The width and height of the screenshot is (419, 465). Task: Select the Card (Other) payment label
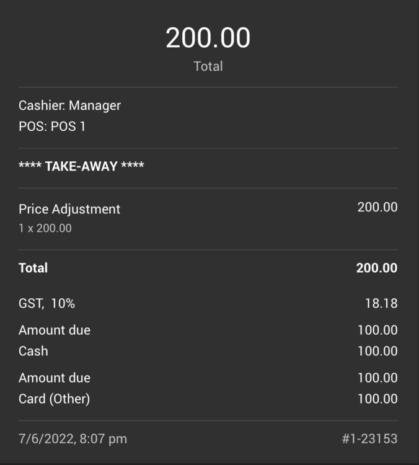55,399
